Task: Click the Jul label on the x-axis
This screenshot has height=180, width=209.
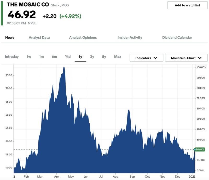Action: (101, 177)
